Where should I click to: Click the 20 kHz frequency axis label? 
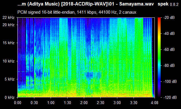(x=9, y=25)
